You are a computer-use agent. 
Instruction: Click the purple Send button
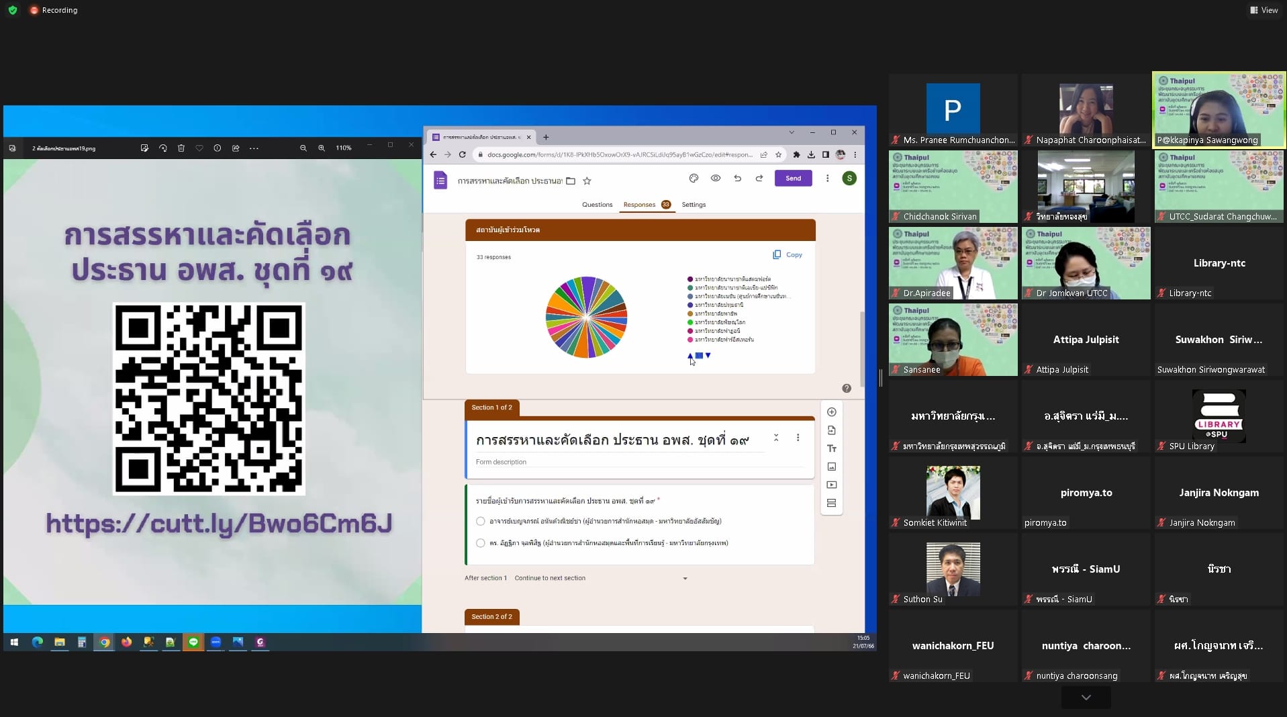click(793, 179)
